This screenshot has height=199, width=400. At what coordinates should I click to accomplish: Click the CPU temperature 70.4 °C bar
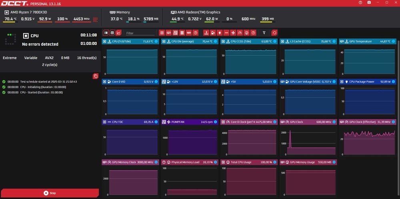[10, 22]
